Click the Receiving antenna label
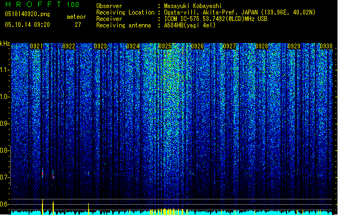The height and width of the screenshot is (215, 338). 124,25
